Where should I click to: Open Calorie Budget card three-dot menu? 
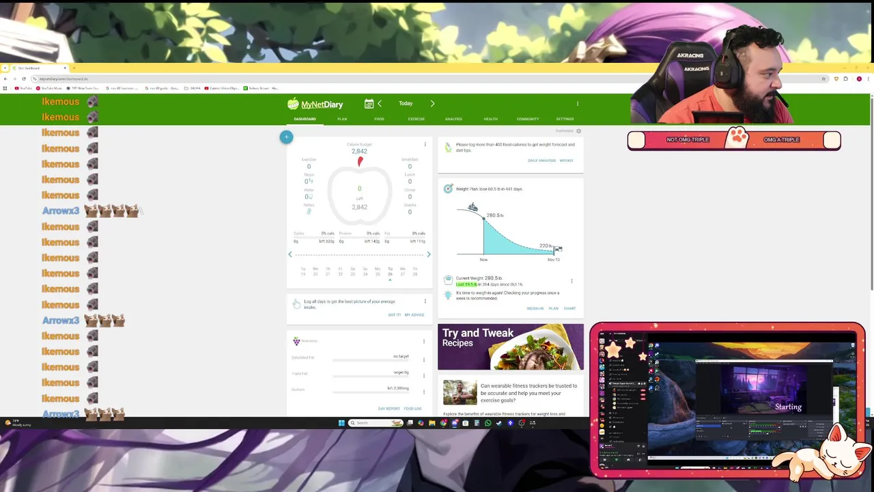pyautogui.click(x=425, y=145)
